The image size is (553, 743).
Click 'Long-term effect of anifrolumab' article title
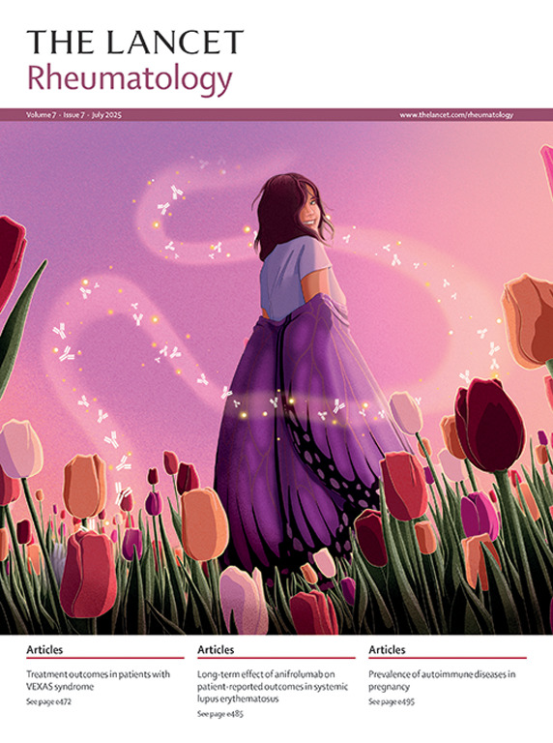(x=273, y=686)
